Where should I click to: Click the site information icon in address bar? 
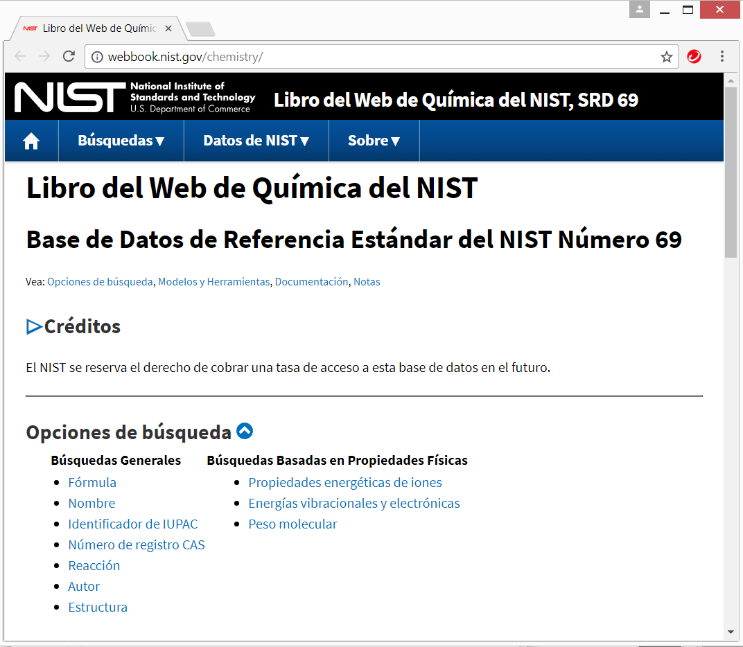[97, 57]
